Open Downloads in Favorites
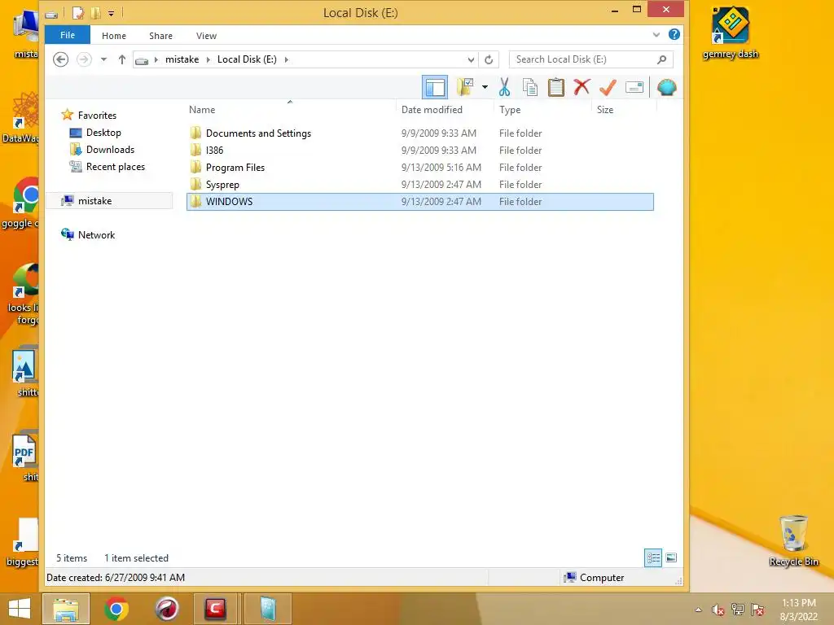This screenshot has height=625, width=834. tap(110, 150)
